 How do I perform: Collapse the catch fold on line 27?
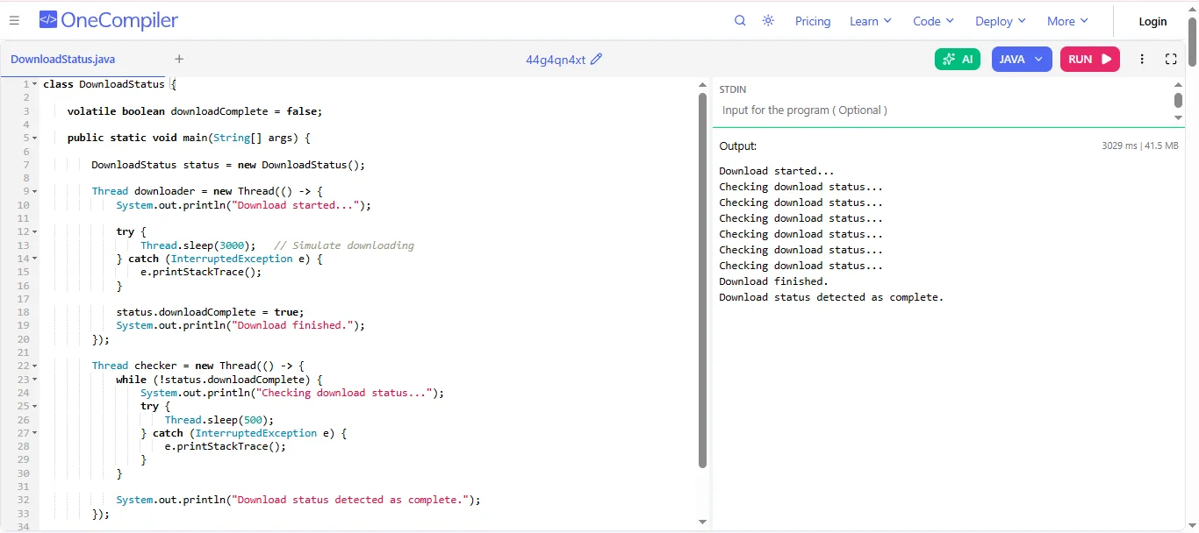35,433
